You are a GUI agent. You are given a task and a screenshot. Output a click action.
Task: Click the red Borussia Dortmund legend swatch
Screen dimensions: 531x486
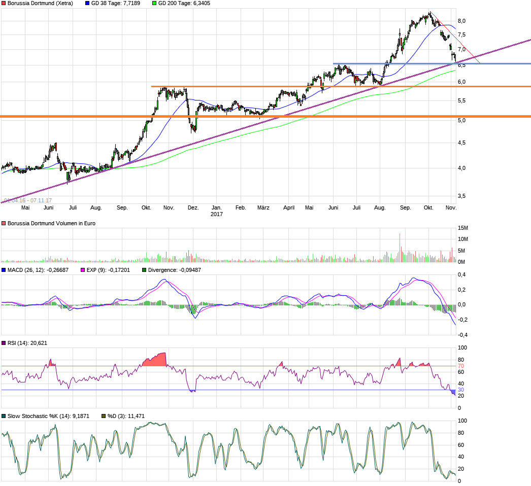[4, 4]
